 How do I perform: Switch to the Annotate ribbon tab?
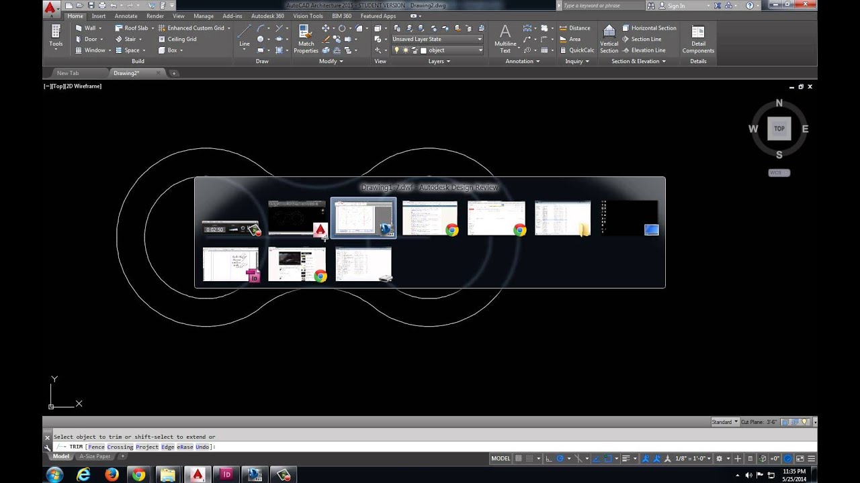[126, 16]
